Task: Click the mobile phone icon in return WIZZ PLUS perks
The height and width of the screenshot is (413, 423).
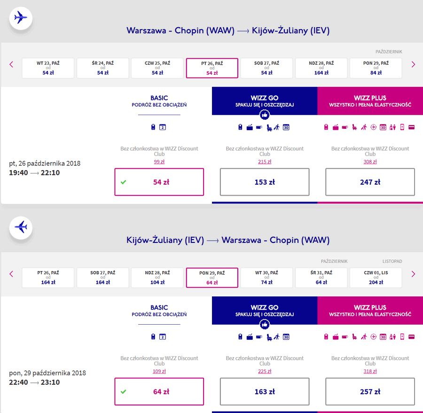Action: pyautogui.click(x=402, y=336)
